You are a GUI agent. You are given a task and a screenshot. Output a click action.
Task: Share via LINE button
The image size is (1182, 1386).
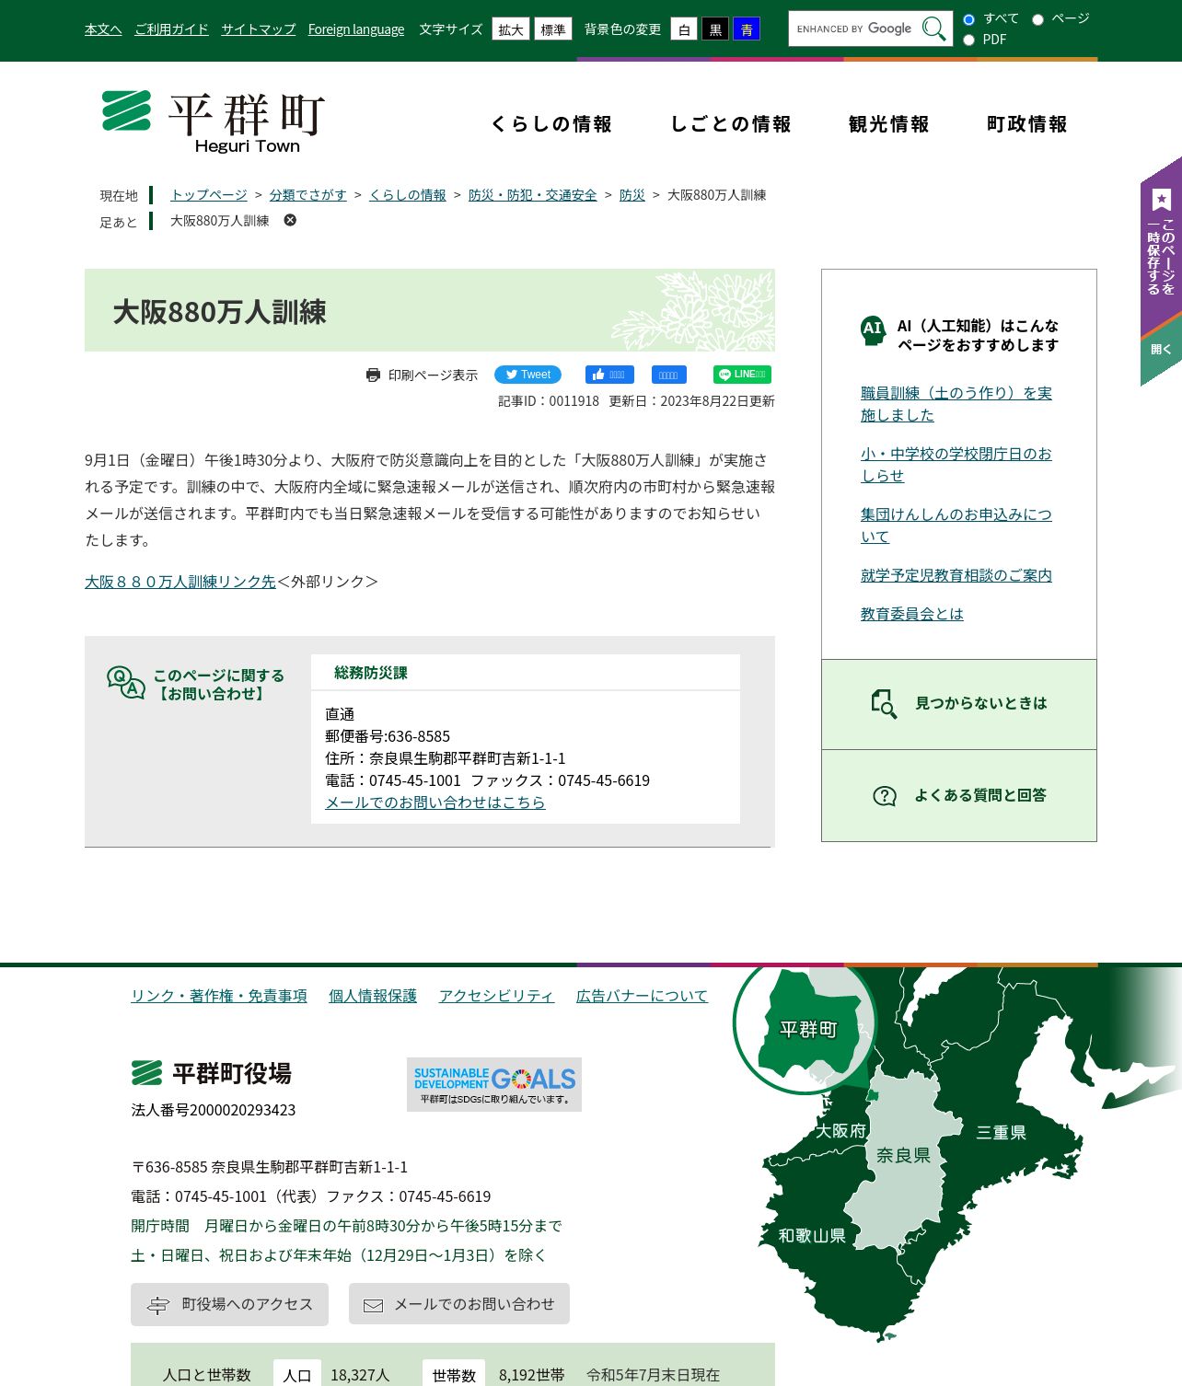pos(742,375)
